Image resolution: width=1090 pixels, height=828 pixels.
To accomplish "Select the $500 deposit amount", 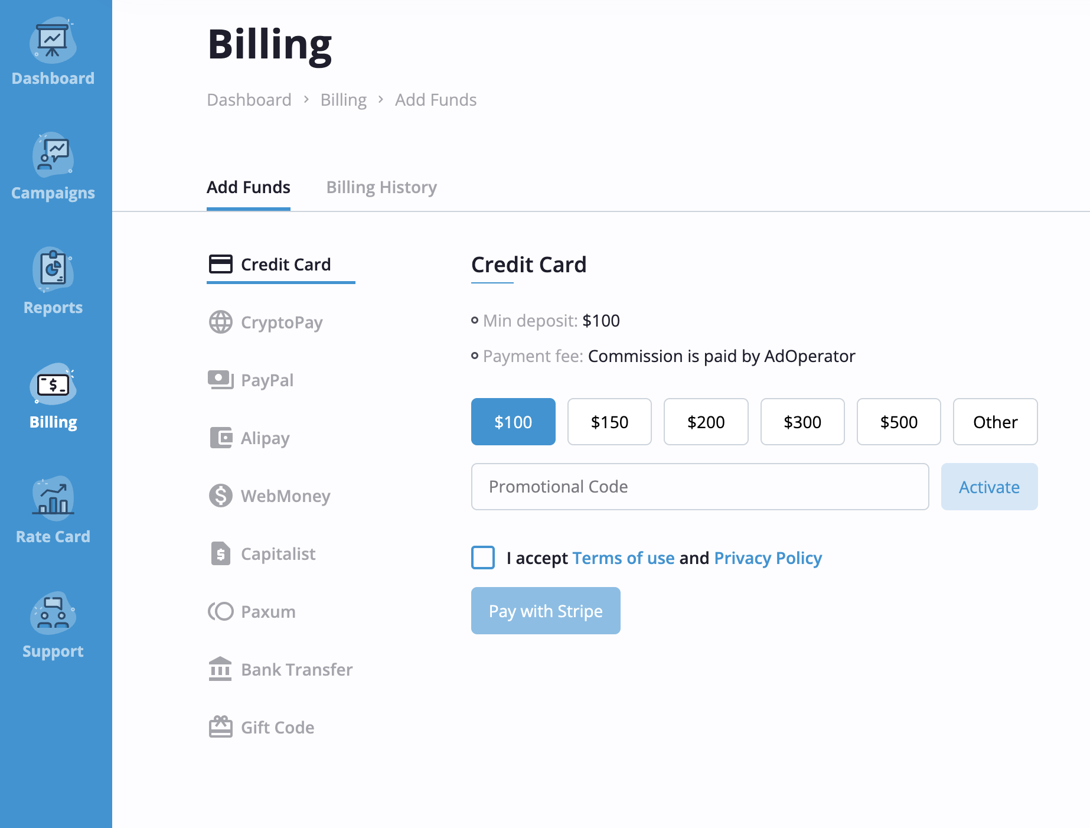I will [899, 422].
